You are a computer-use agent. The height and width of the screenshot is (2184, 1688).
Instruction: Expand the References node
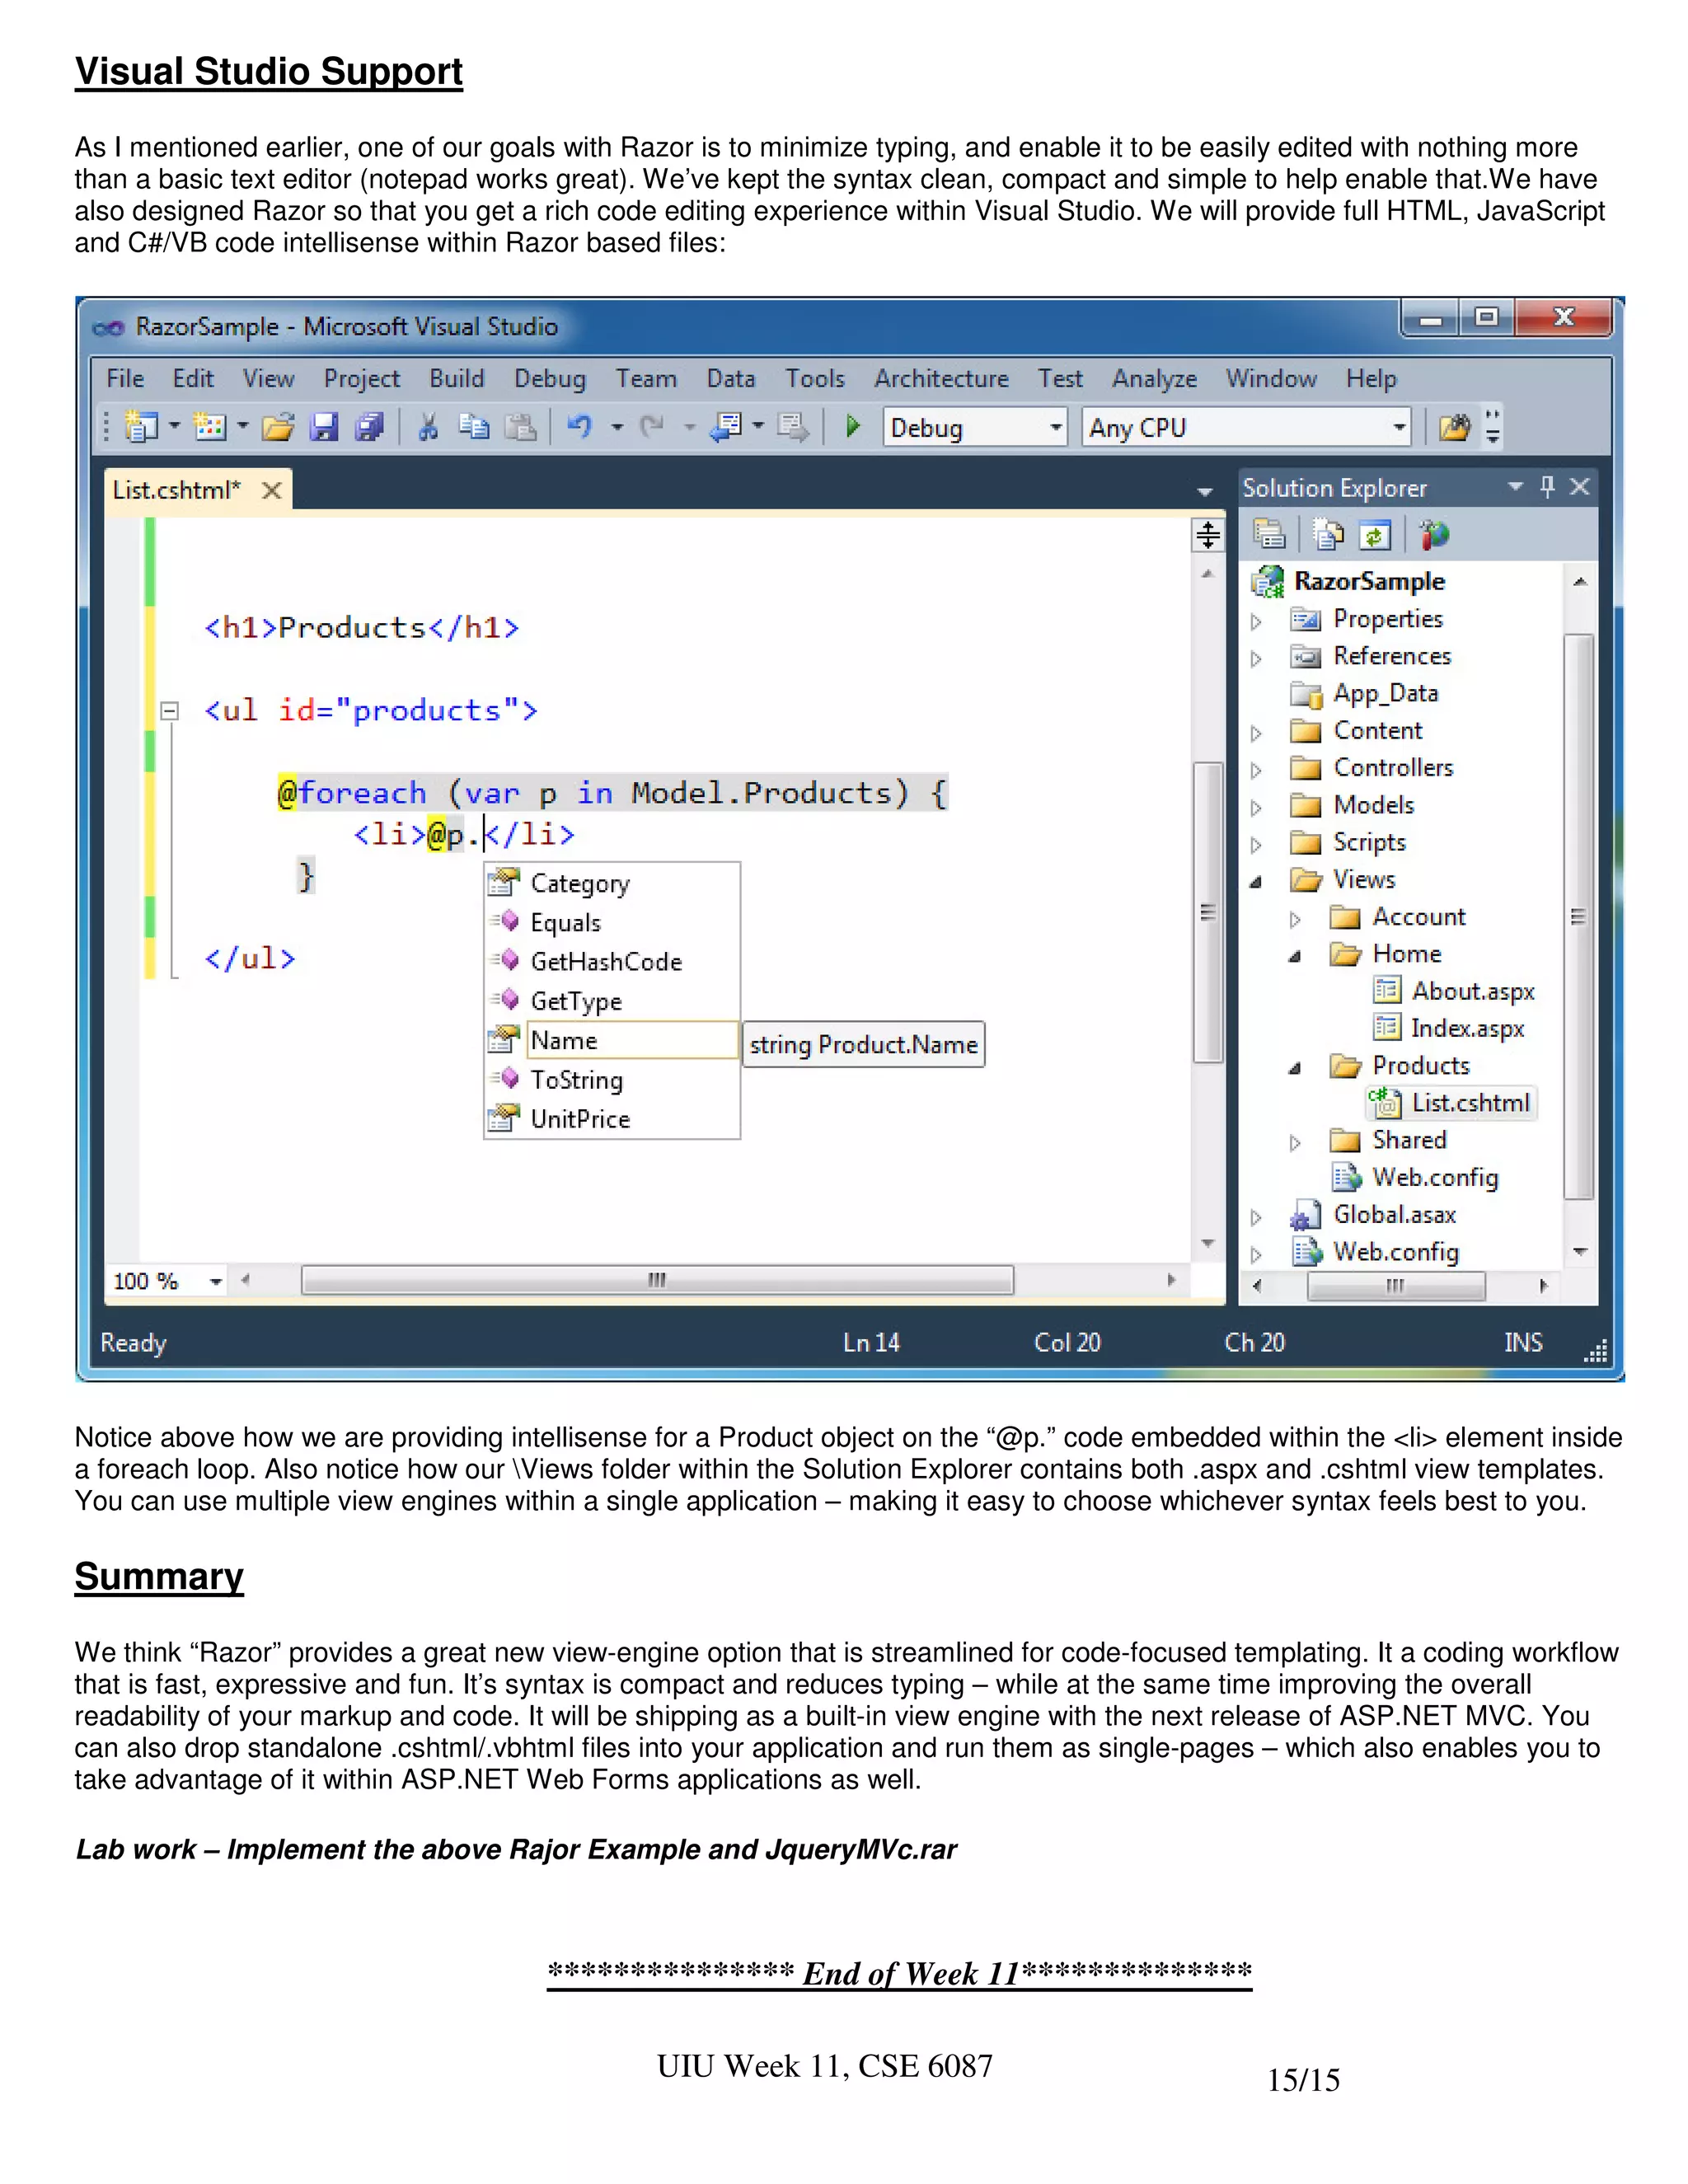(1256, 658)
